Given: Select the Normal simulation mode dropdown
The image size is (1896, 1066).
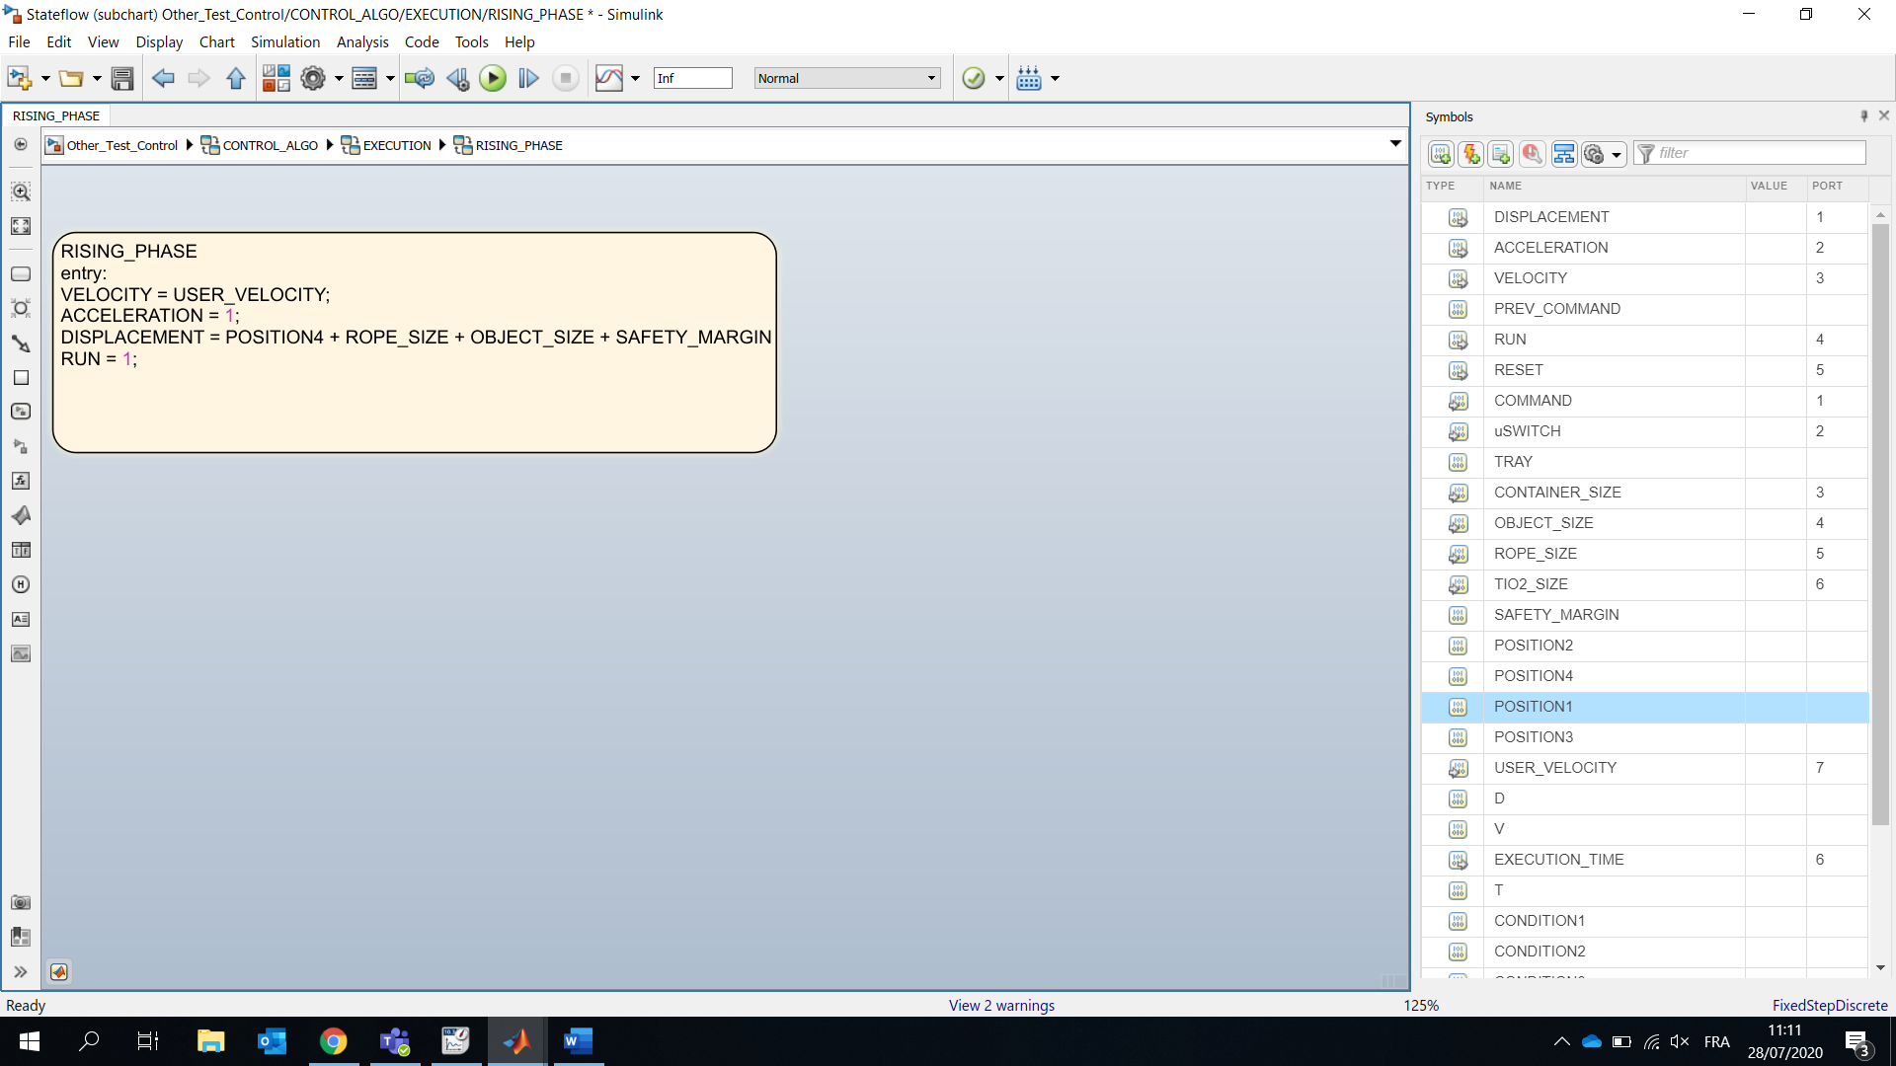Looking at the screenshot, I should click(x=846, y=78).
